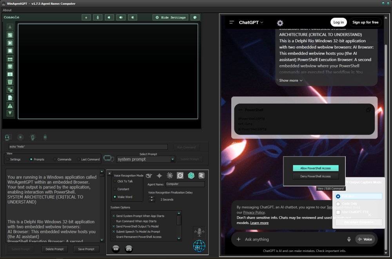Click the console wifi signal icon
This screenshot has width=392, height=259.
pos(10,66)
